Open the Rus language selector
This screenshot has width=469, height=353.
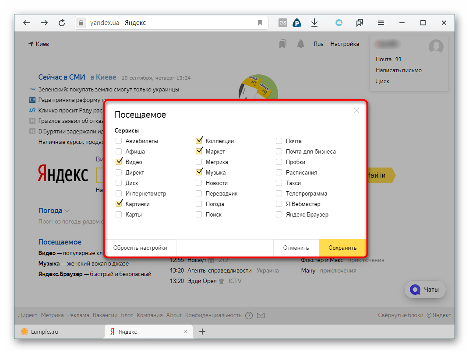click(318, 44)
